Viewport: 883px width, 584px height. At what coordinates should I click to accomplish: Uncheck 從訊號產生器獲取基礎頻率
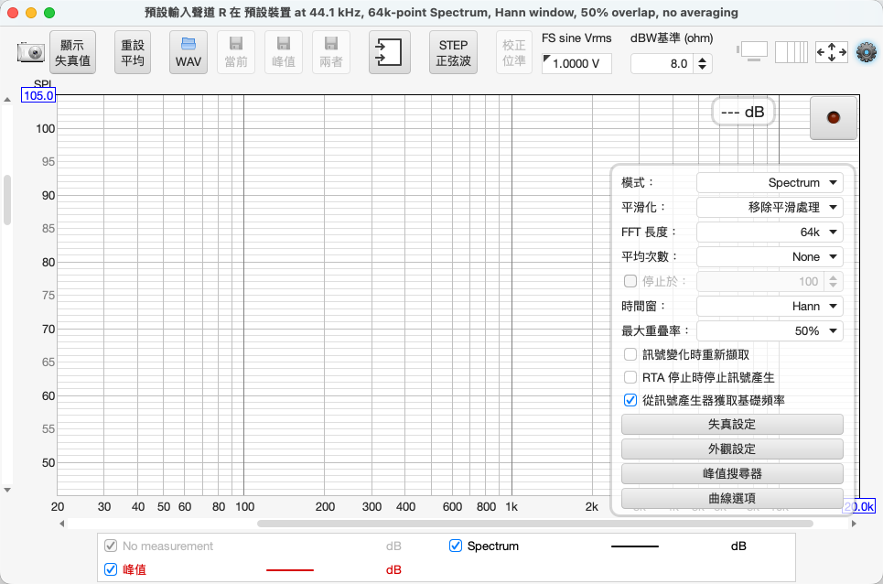point(630,400)
